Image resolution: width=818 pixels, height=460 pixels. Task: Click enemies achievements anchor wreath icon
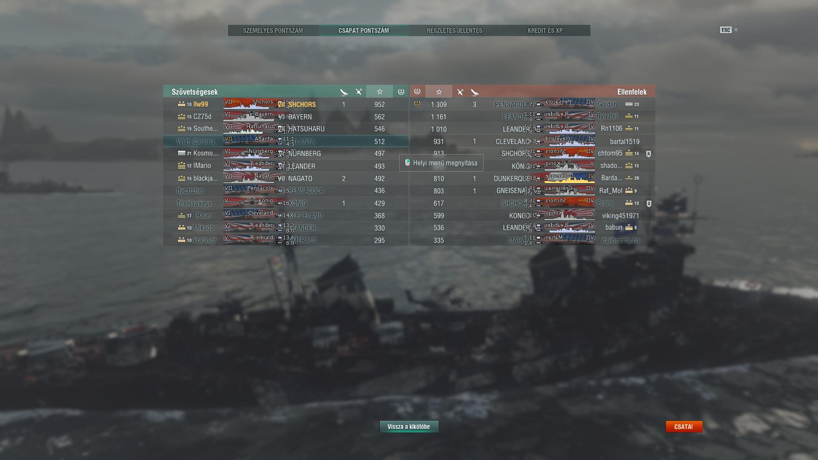tap(417, 92)
